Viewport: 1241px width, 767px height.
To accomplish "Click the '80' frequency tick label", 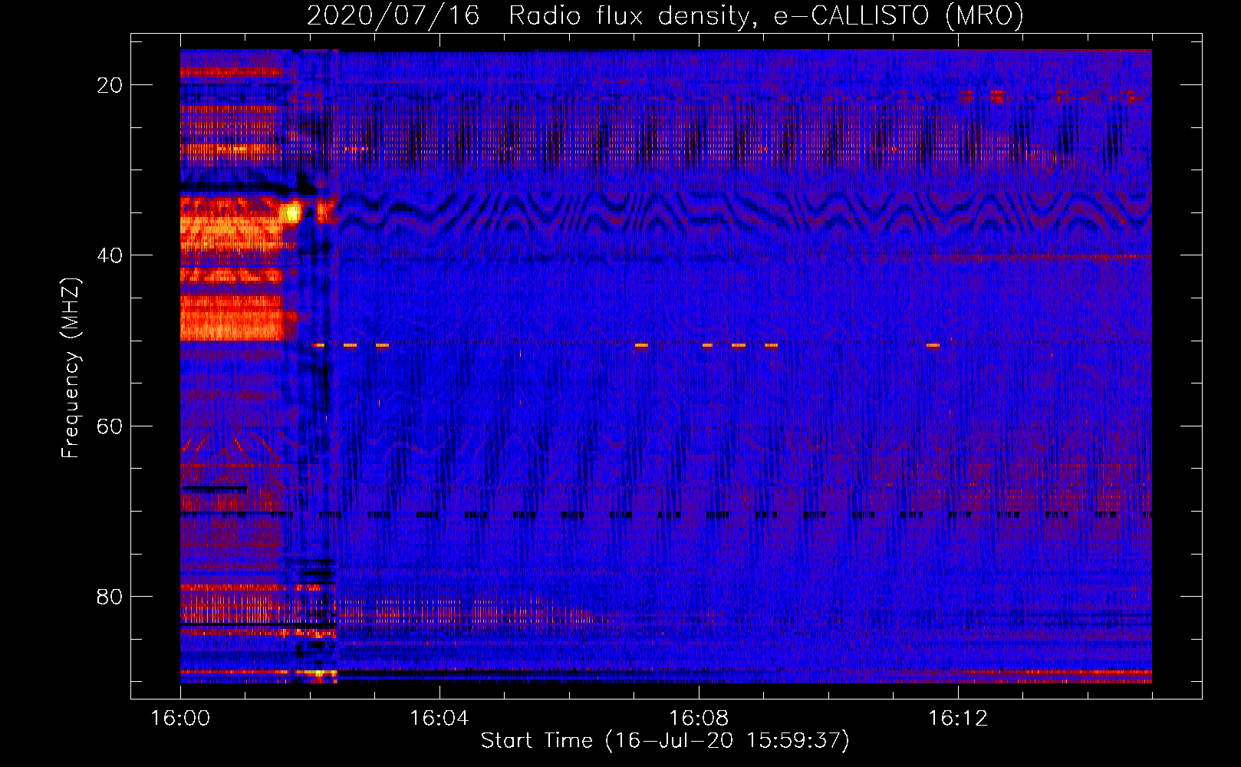I will click(x=110, y=597).
